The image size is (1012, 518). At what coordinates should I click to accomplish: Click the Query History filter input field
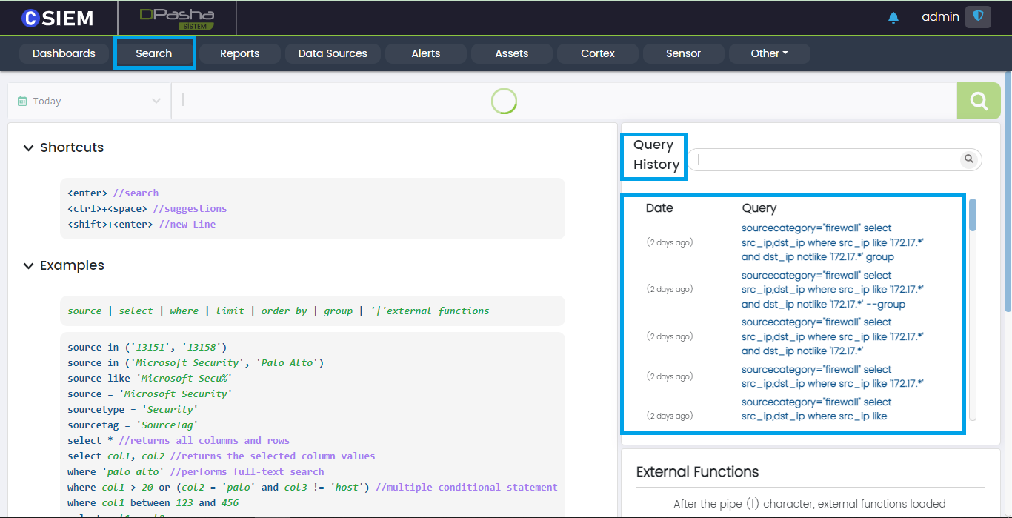coord(826,159)
